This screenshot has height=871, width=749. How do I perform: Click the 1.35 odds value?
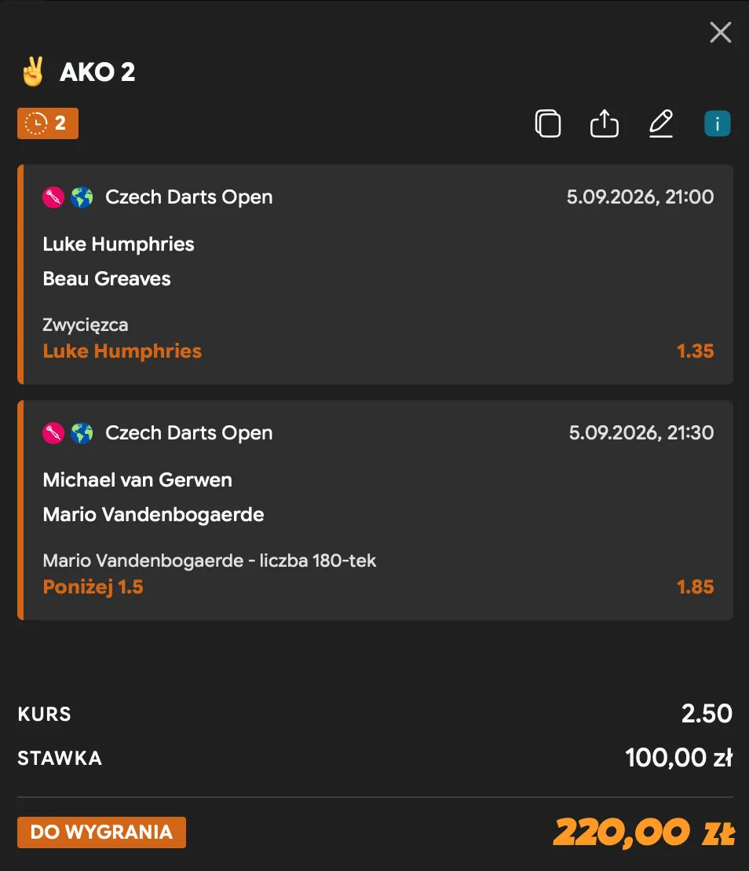[695, 351]
